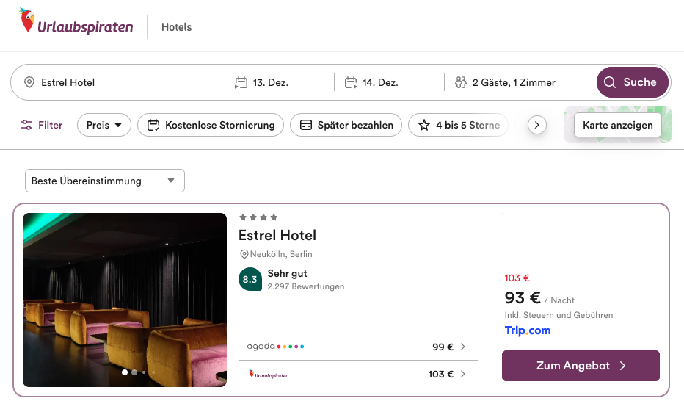Select the agoda 99 € offer row
684x412 pixels.
[x=357, y=347]
